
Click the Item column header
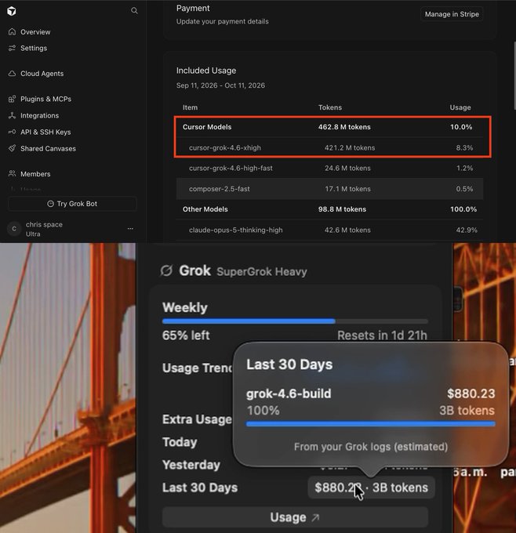pos(190,107)
